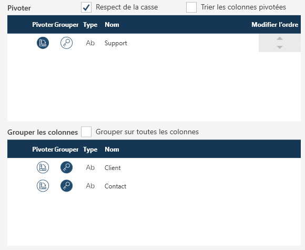The width and height of the screenshot is (305, 250).
Task: Click the Nom header in Grouper table
Action: [x=112, y=149]
